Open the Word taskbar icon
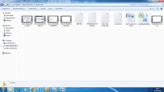 point(63,90)
